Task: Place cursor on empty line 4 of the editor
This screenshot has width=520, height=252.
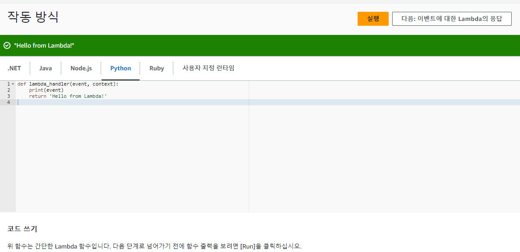Action: [x=131, y=102]
